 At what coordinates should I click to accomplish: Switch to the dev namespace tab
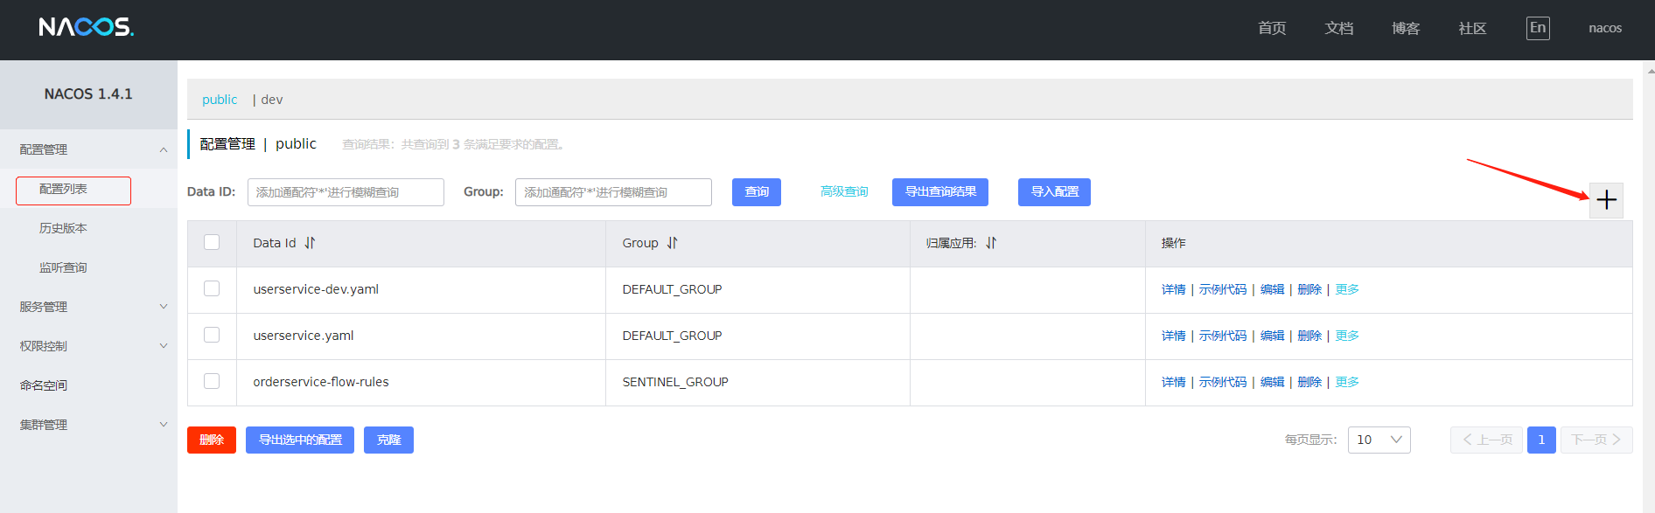271,100
